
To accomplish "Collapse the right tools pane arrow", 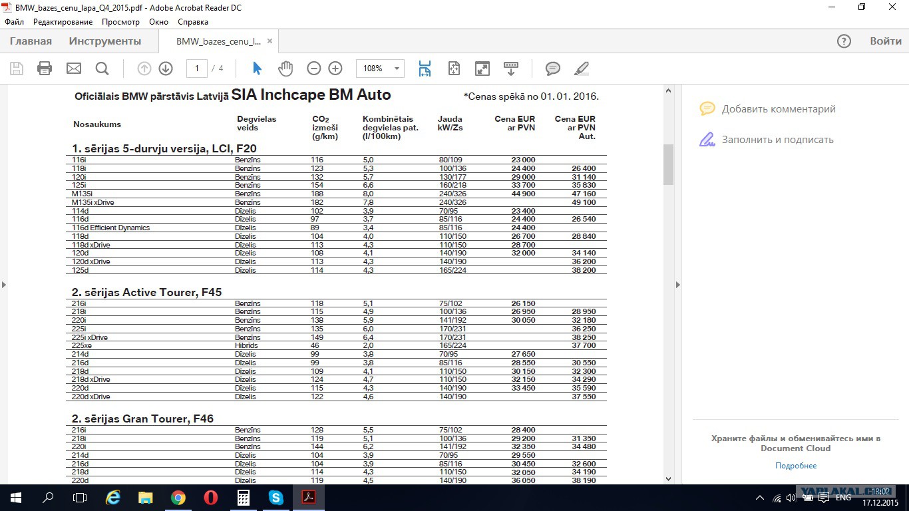I will (x=677, y=285).
